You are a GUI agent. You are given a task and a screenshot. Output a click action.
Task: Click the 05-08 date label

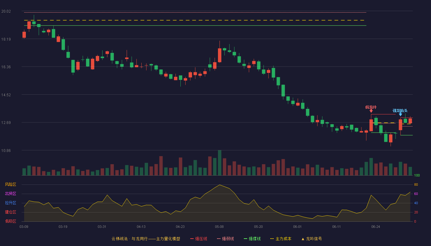pos(219,227)
